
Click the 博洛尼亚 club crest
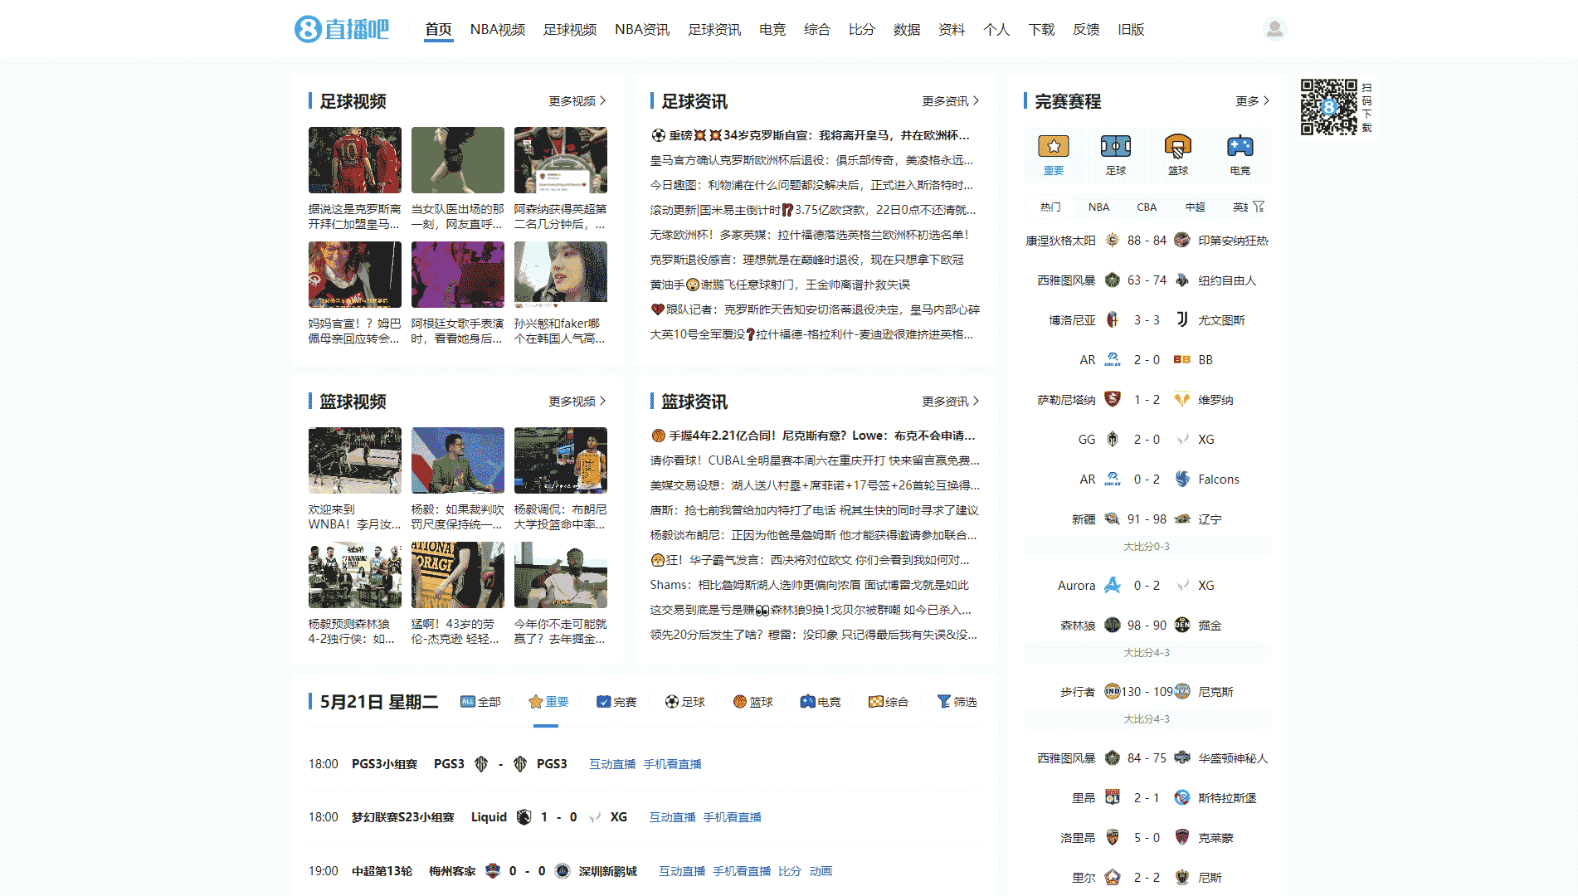pos(1113,320)
